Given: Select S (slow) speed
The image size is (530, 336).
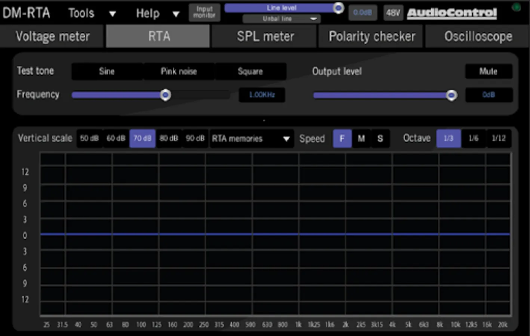Looking at the screenshot, I should coord(380,139).
